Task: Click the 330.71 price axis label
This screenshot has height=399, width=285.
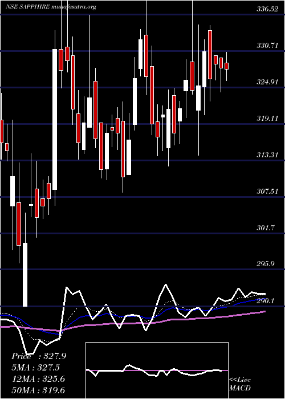Action: point(267,46)
